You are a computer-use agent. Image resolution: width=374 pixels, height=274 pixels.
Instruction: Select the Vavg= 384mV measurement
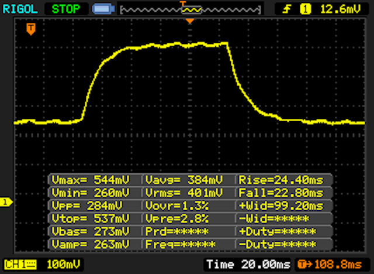tap(184, 180)
